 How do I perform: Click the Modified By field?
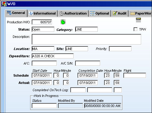(x=70, y=106)
